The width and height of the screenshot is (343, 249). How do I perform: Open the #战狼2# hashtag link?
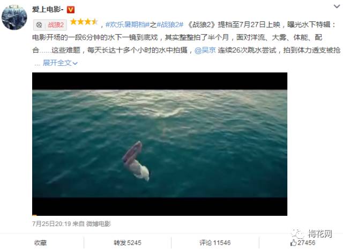[x=170, y=25]
